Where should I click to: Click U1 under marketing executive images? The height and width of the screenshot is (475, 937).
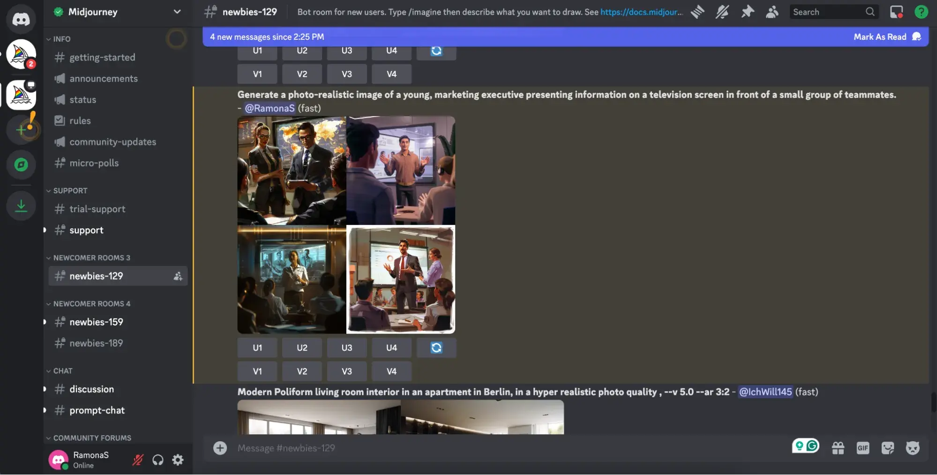coord(257,348)
